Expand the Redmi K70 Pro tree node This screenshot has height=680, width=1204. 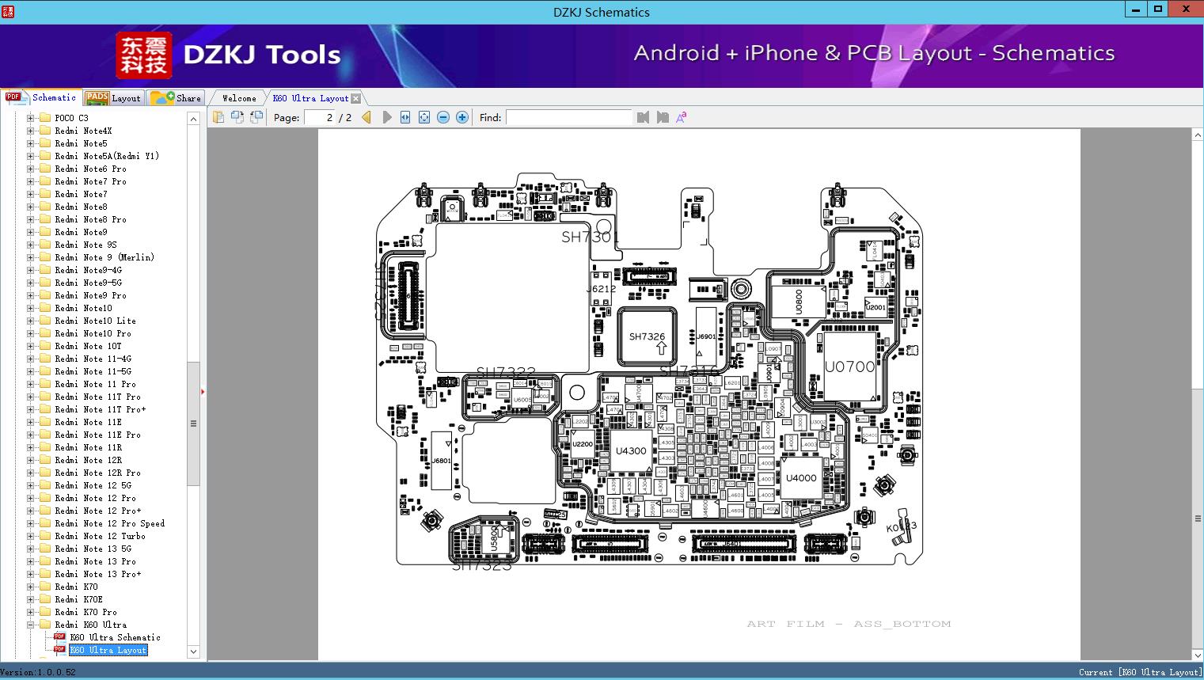pos(31,612)
